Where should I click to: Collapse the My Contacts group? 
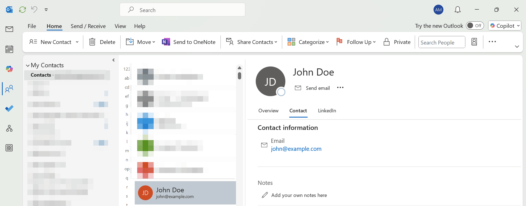[x=28, y=66]
